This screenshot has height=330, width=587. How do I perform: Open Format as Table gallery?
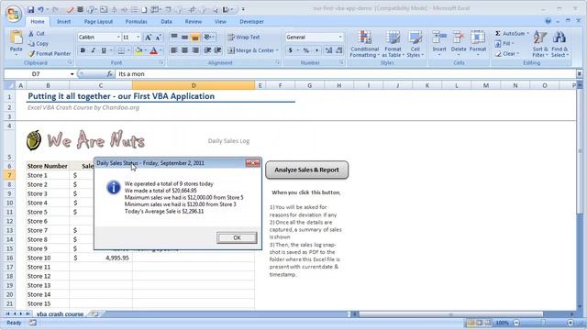pyautogui.click(x=393, y=44)
